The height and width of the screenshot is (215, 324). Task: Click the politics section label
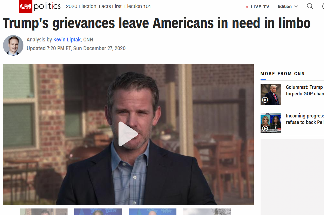pos(47,6)
